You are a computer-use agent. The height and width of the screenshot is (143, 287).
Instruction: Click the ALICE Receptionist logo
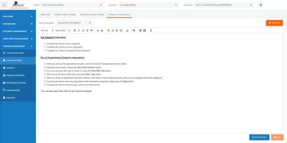point(19,5)
